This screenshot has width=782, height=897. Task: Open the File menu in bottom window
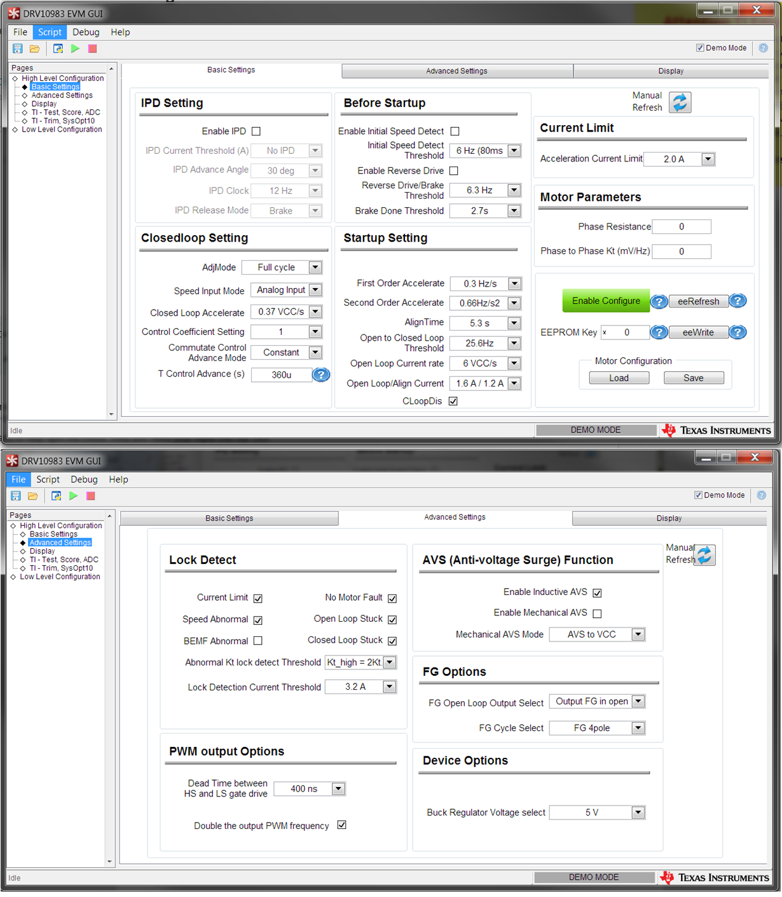point(18,479)
